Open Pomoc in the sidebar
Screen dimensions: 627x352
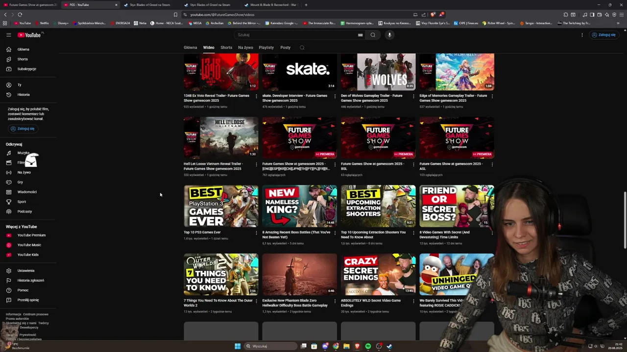(x=23, y=290)
